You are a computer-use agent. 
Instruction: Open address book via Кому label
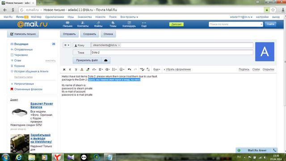coord(81,45)
